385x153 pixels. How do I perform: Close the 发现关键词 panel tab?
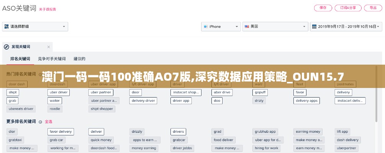coord(48,47)
